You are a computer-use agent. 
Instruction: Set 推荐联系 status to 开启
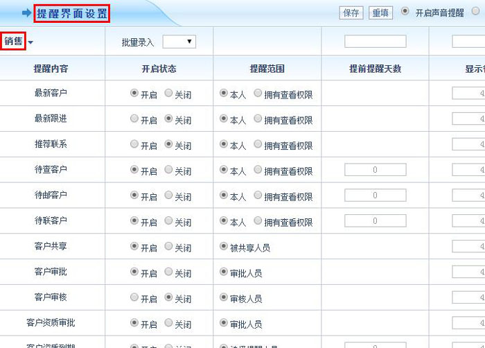point(134,145)
